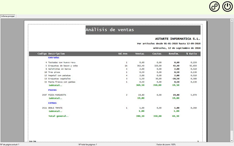This screenshot has height=146, width=234.
Task: Click the Entradas group heading
Action: coord(53,58)
